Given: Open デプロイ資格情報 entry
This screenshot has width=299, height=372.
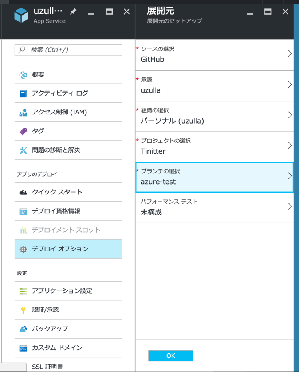Looking at the screenshot, I should point(68,211).
